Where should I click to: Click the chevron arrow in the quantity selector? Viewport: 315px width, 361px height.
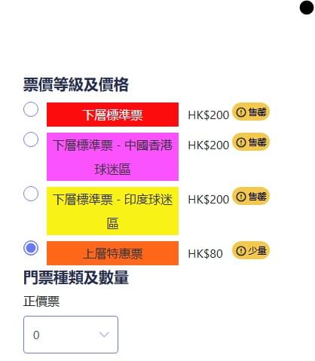tap(104, 335)
